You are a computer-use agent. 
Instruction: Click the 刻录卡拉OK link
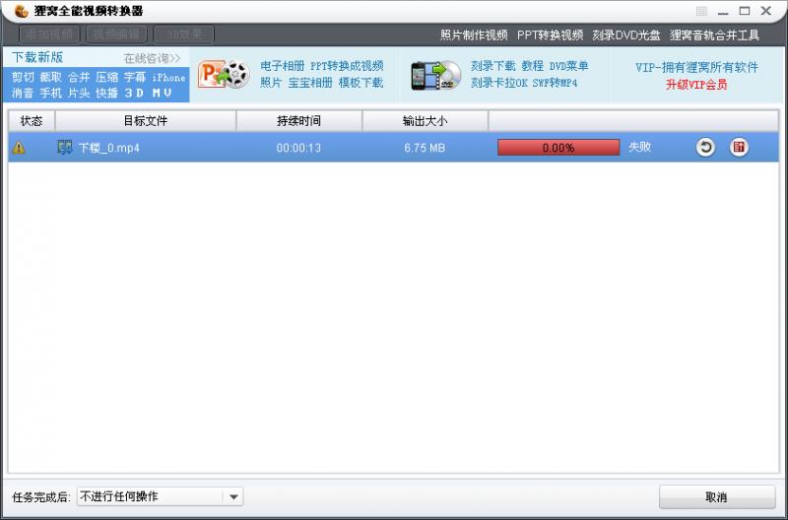pyautogui.click(x=499, y=83)
